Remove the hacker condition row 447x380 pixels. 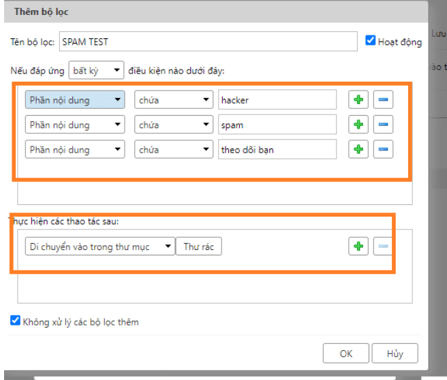tap(383, 99)
